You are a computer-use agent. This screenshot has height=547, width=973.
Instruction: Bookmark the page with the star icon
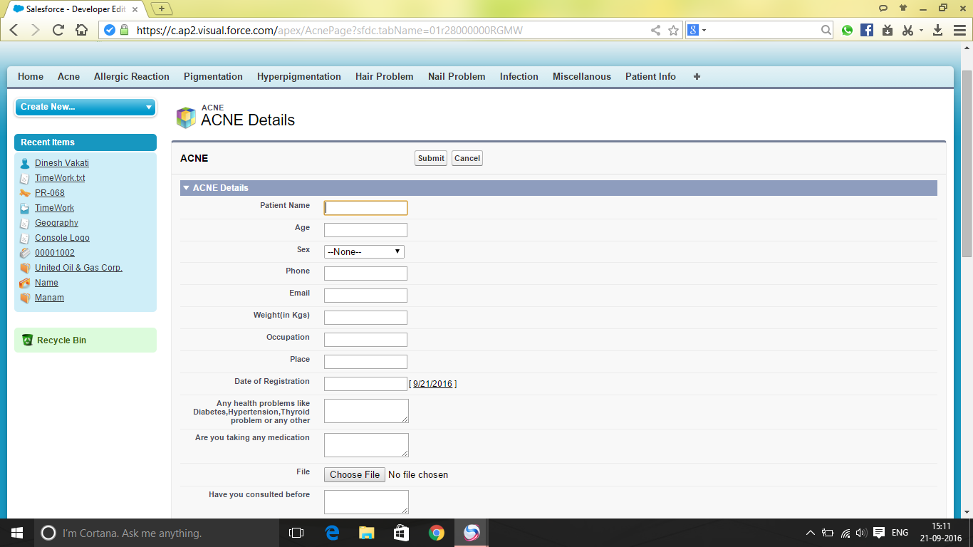pyautogui.click(x=673, y=30)
